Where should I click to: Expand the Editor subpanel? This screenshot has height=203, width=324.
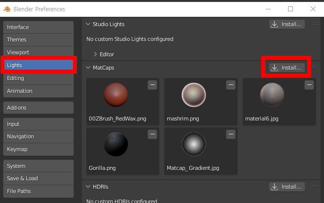[95, 54]
